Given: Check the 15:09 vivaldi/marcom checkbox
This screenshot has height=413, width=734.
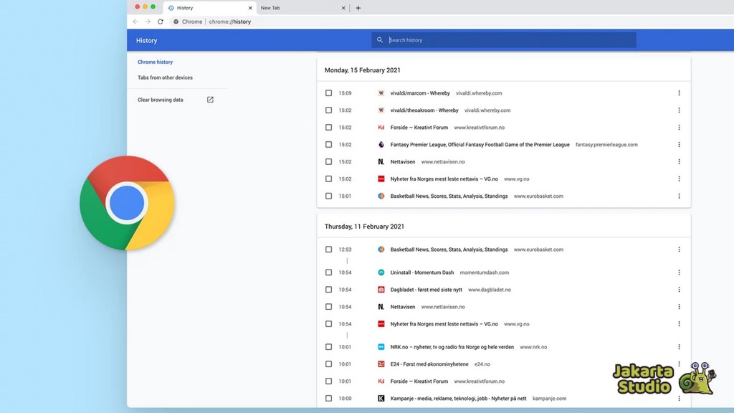Looking at the screenshot, I should (328, 93).
